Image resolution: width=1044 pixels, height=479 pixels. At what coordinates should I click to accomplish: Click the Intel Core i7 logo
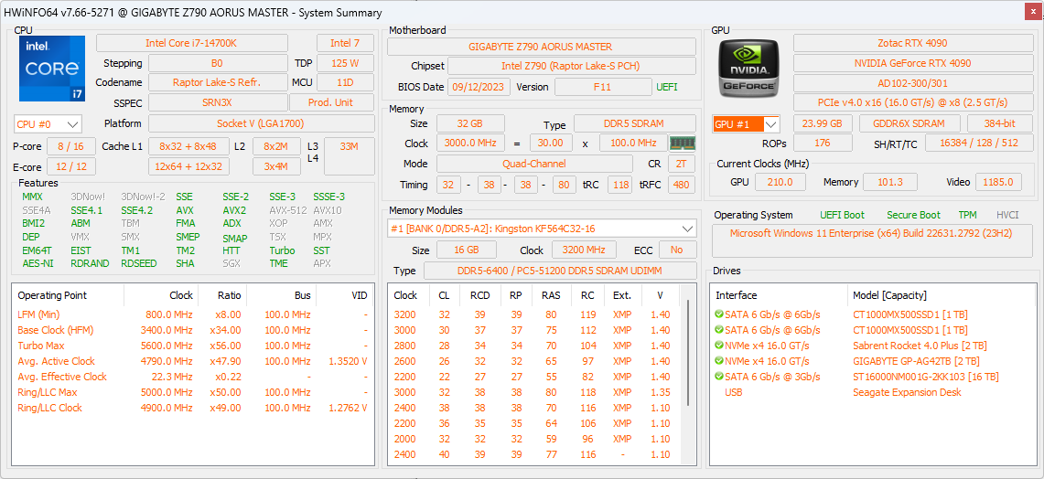(52, 69)
